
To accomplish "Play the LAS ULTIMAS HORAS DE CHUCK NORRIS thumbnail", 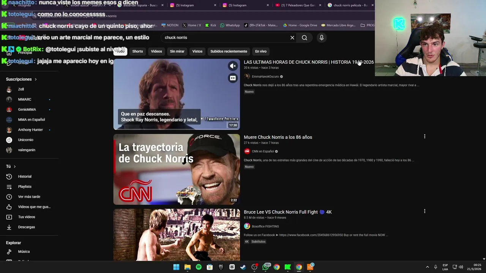I will [x=177, y=94].
